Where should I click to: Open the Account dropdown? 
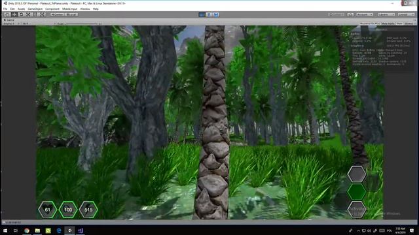[x=365, y=14]
